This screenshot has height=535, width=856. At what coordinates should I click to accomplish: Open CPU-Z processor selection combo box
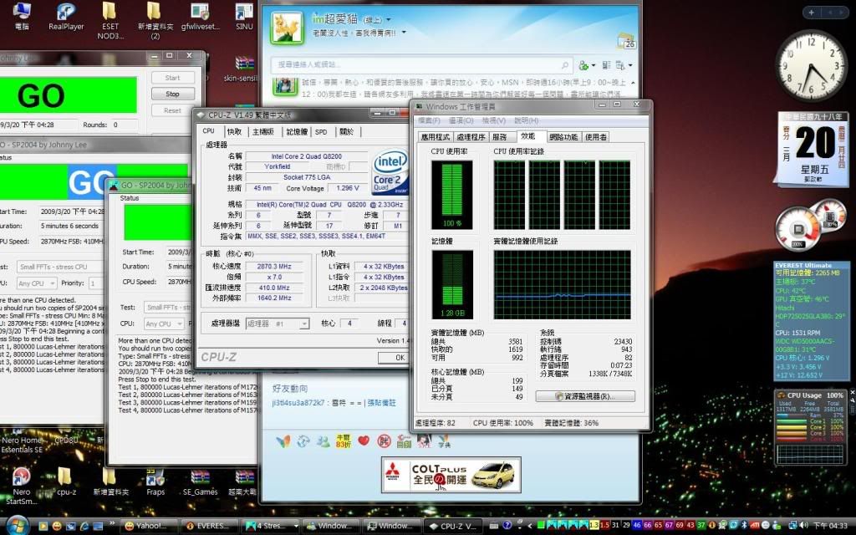pos(278,324)
